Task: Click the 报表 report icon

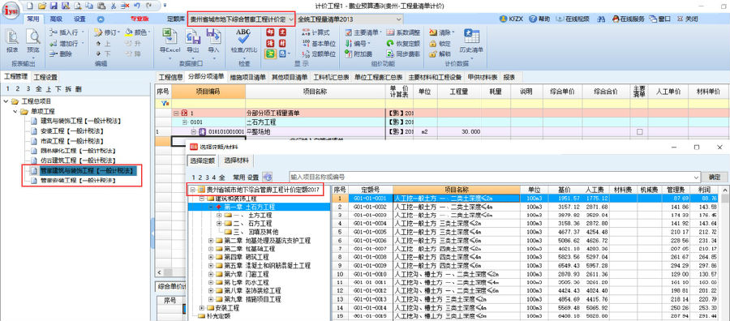Action: [12, 36]
